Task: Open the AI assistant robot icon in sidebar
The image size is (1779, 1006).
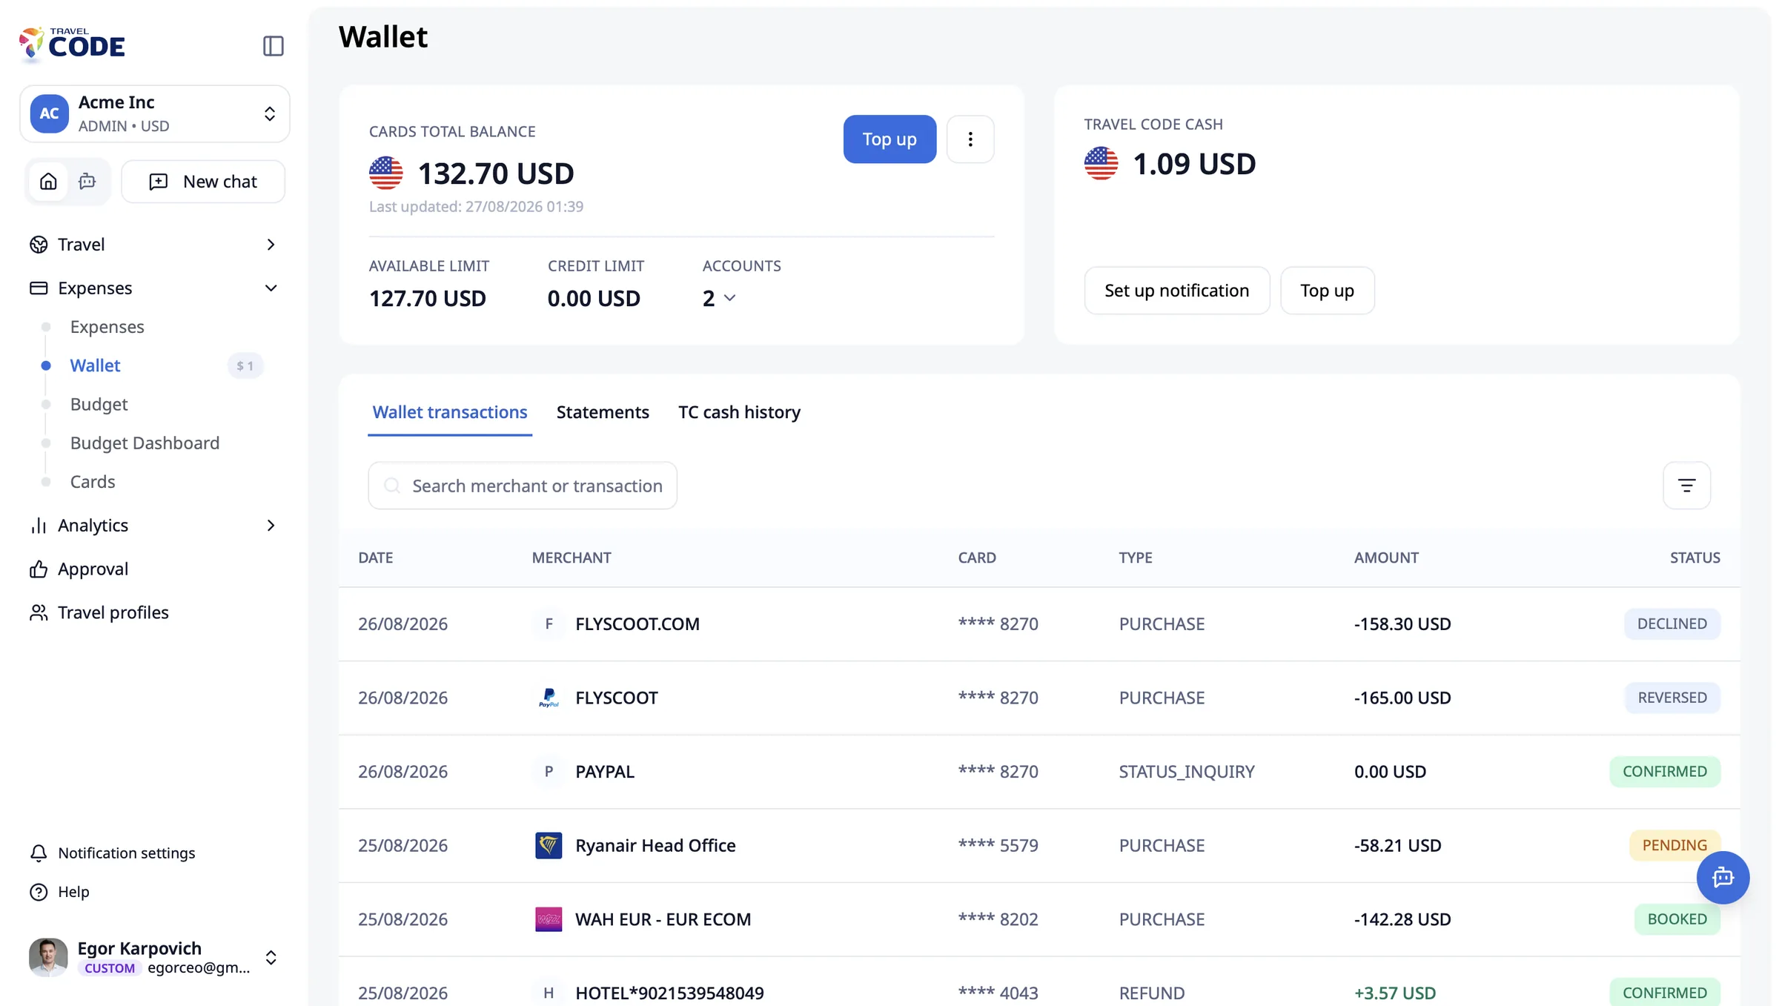Action: coord(87,182)
